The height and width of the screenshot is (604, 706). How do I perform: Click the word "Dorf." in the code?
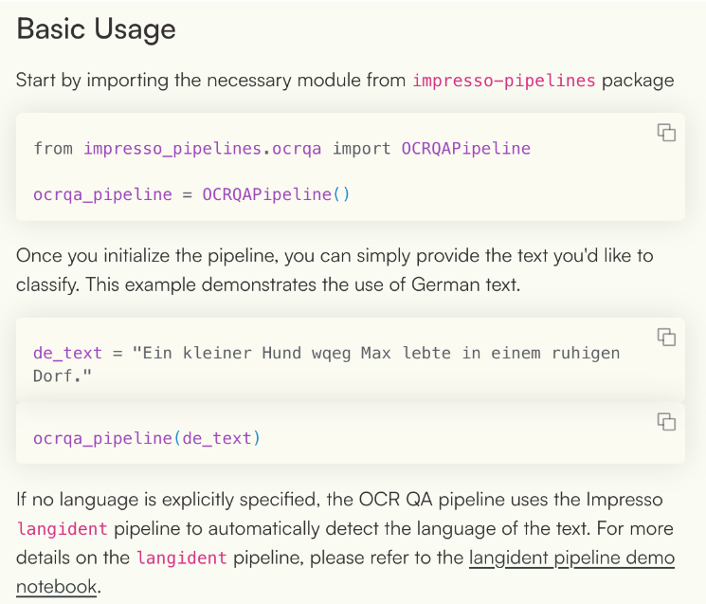pos(57,375)
